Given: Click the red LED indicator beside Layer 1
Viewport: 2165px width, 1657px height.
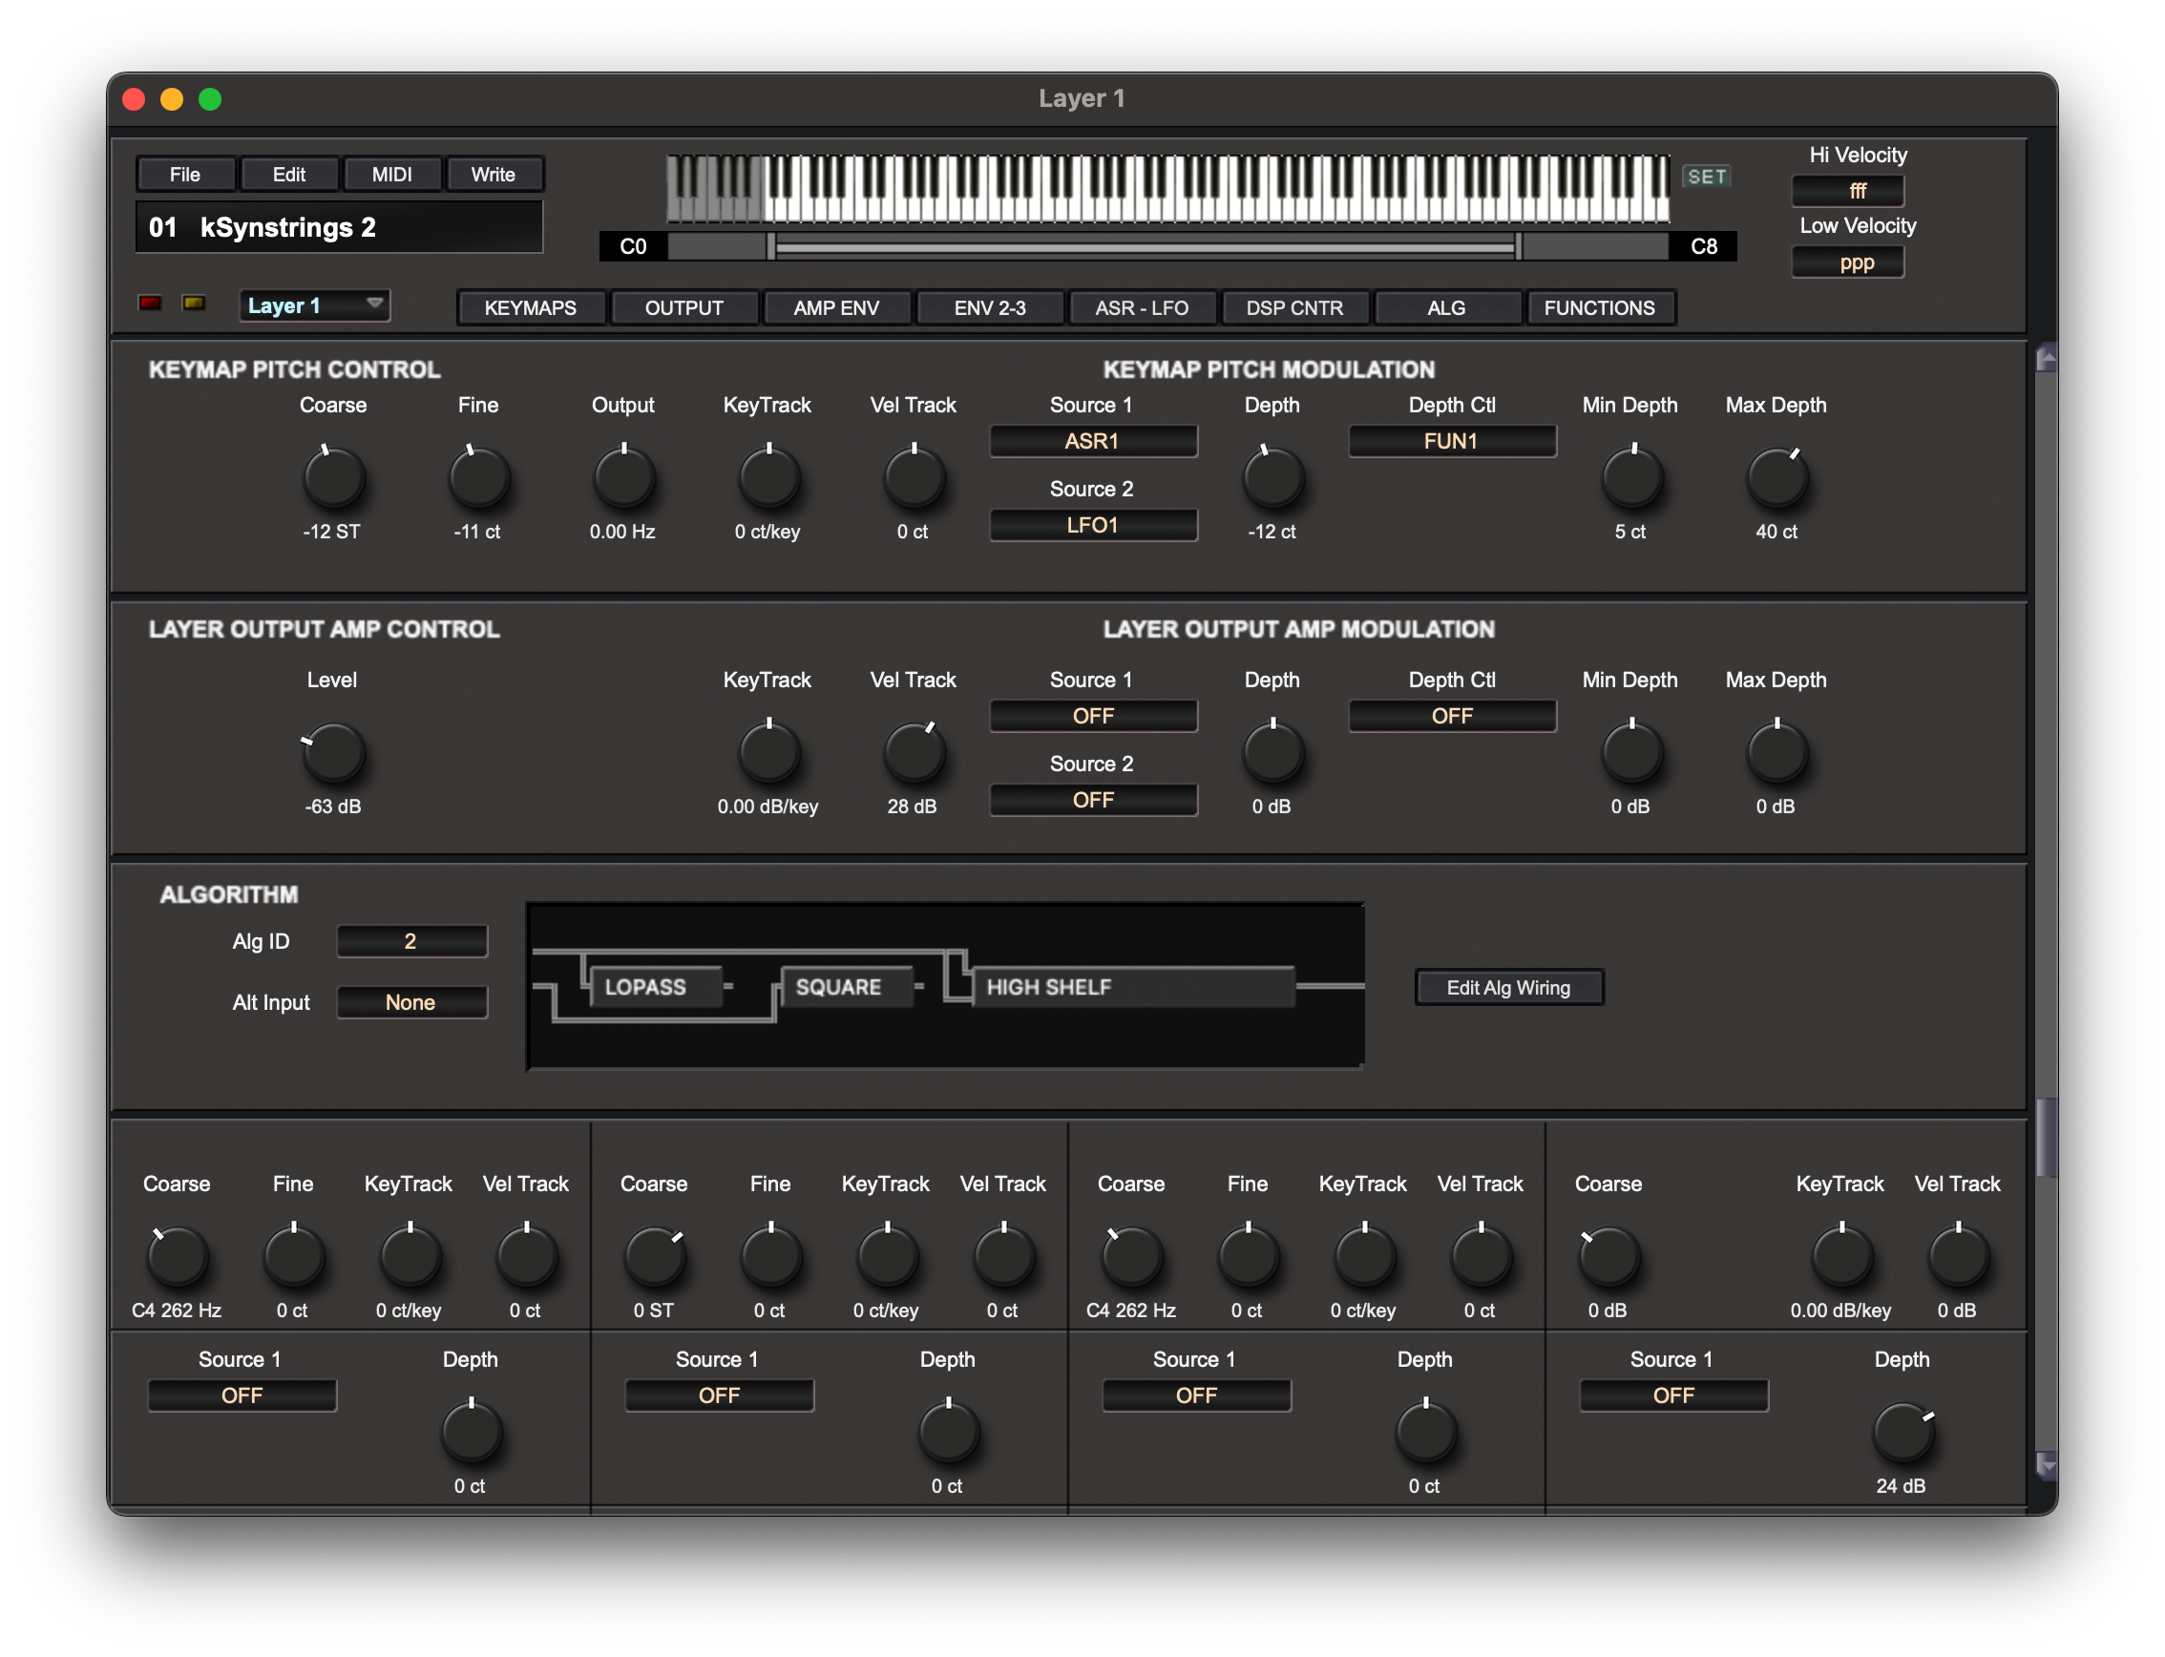Looking at the screenshot, I should click(x=150, y=303).
